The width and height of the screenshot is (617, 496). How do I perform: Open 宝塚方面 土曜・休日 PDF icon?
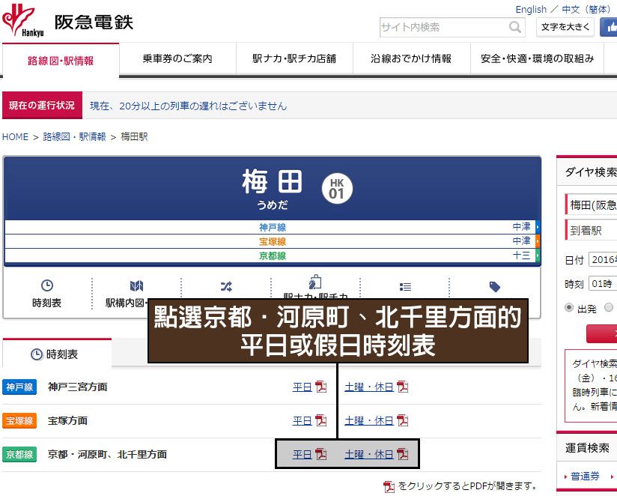(402, 421)
